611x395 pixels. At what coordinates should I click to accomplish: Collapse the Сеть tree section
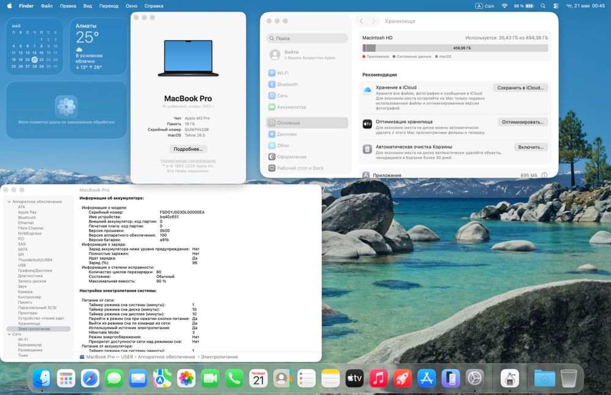tap(9, 334)
